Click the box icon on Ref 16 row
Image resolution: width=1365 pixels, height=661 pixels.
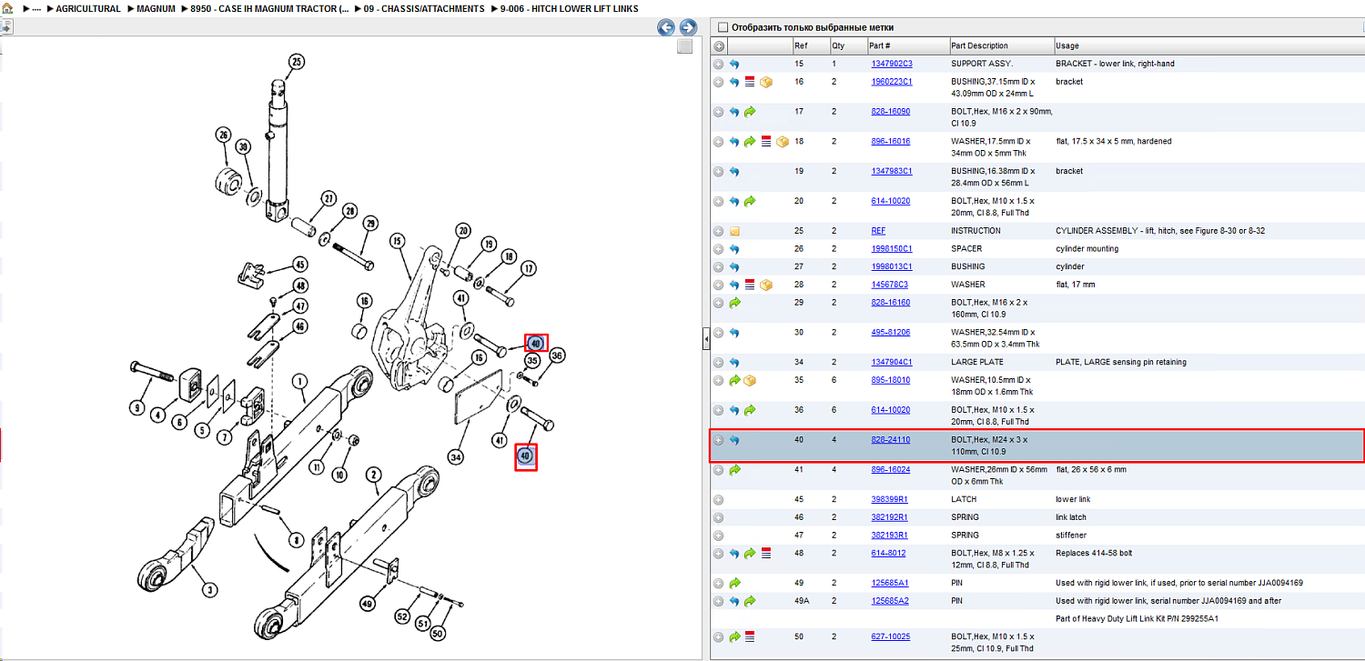pyautogui.click(x=766, y=82)
